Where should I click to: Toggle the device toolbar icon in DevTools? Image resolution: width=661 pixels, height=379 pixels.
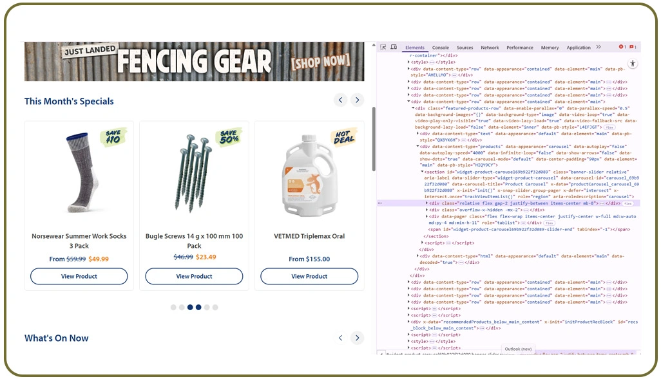point(393,47)
